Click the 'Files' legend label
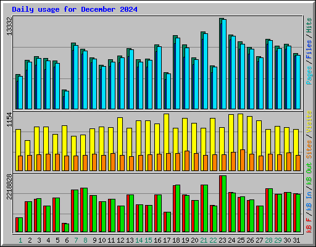Viewport: 316px width, 247px height. pyautogui.click(x=309, y=49)
